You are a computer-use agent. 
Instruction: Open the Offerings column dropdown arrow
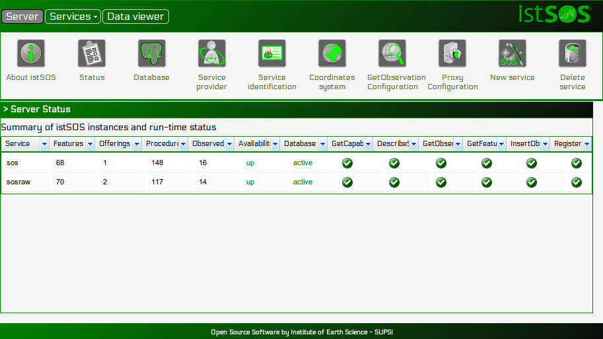tap(137, 144)
